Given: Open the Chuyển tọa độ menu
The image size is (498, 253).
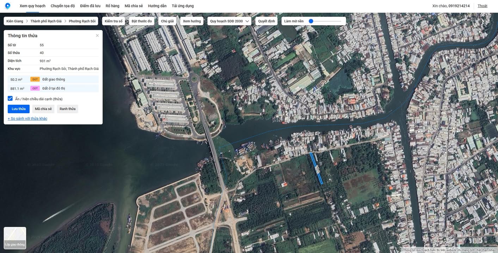Looking at the screenshot, I should (x=63, y=6).
